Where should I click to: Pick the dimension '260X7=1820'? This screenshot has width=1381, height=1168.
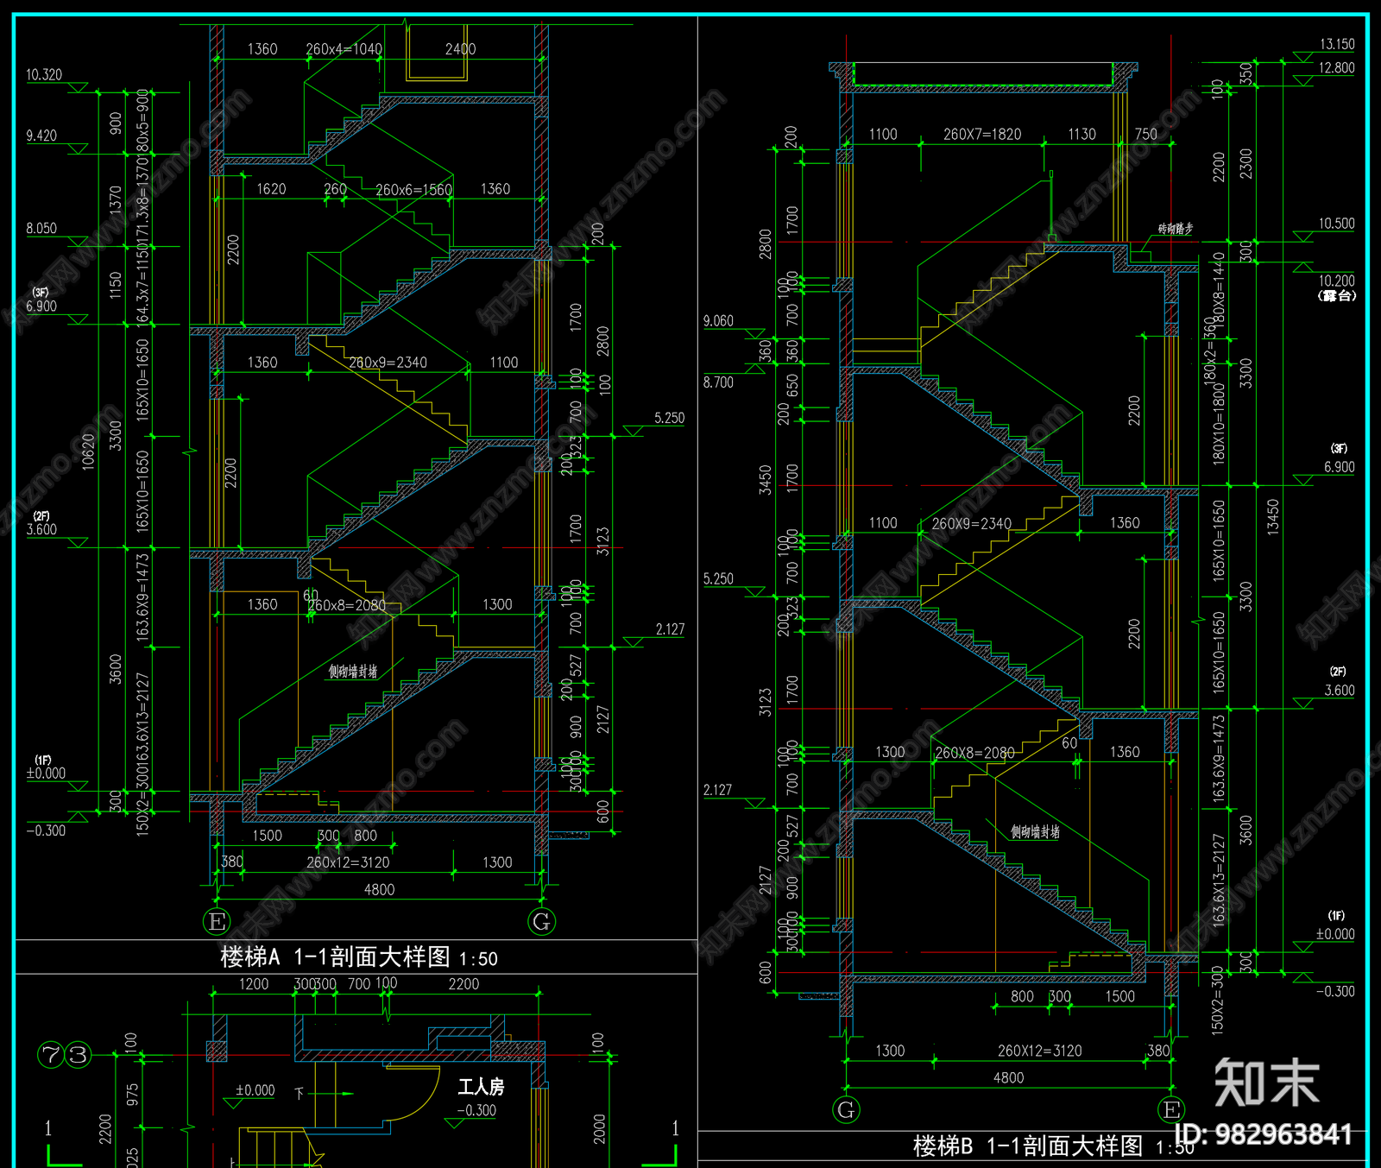coord(982,134)
